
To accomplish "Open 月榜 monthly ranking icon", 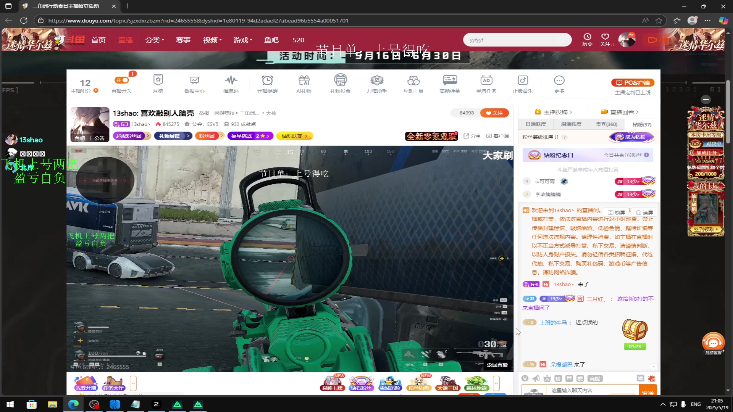I will pyautogui.click(x=158, y=84).
